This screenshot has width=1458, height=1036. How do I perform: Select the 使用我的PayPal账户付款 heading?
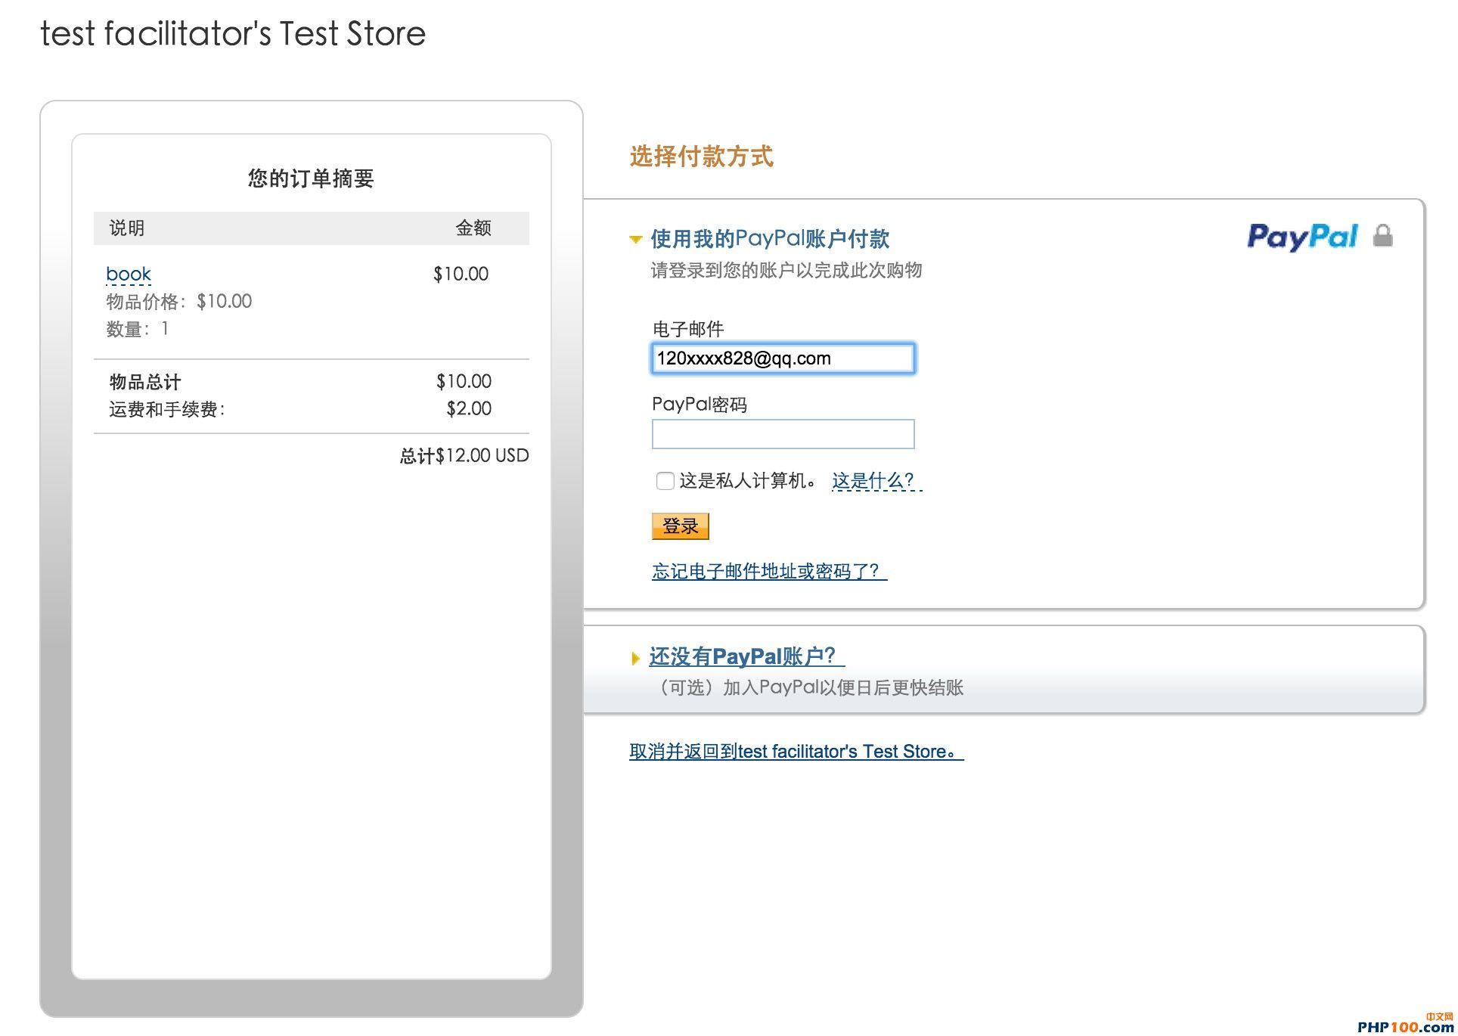pyautogui.click(x=770, y=239)
